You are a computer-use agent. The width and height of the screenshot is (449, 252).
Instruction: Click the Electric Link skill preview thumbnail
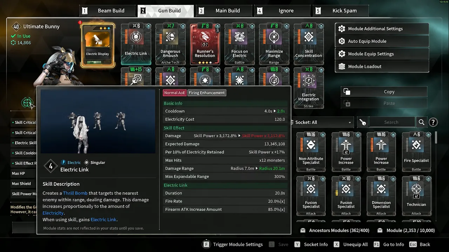tap(98, 121)
